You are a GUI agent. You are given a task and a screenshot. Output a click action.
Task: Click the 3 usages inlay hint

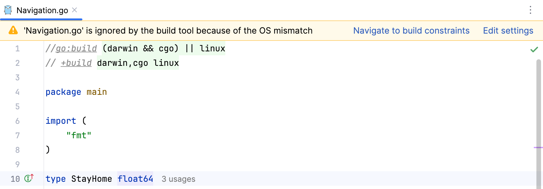(178, 179)
